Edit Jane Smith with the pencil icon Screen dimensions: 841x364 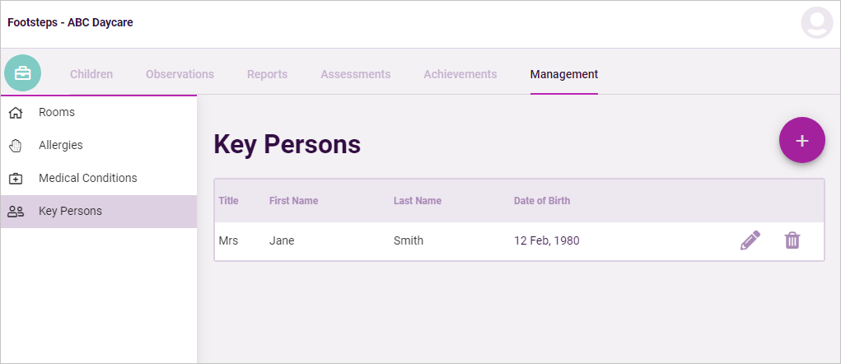(x=750, y=240)
